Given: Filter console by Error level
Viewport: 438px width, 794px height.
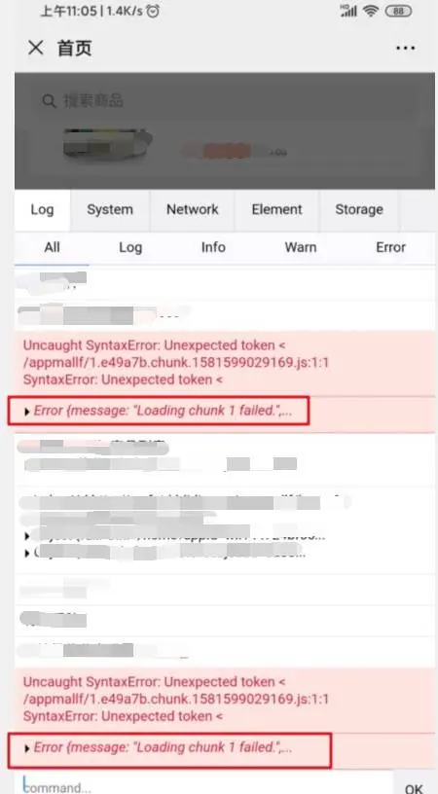Looking at the screenshot, I should 390,247.
